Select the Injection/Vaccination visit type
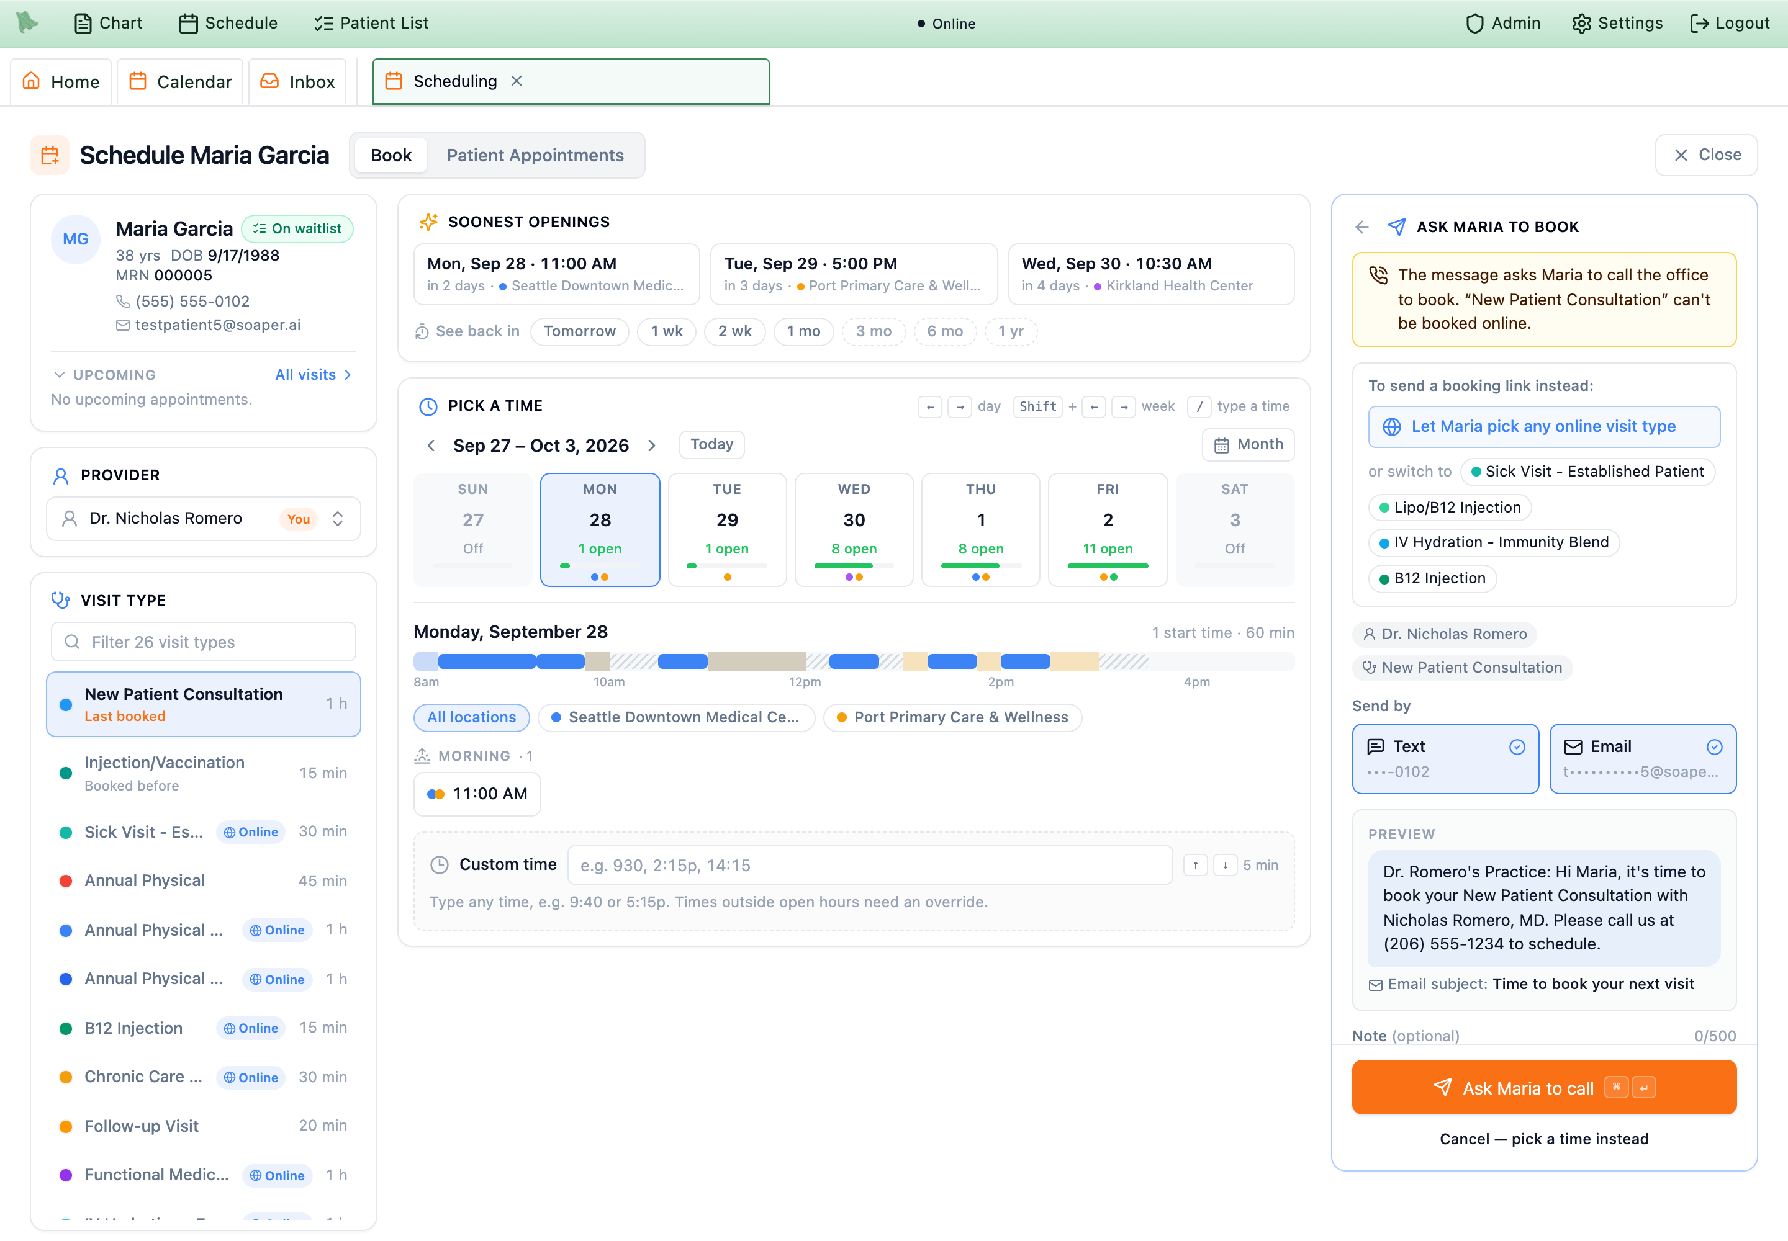This screenshot has height=1241, width=1788. pyautogui.click(x=204, y=773)
